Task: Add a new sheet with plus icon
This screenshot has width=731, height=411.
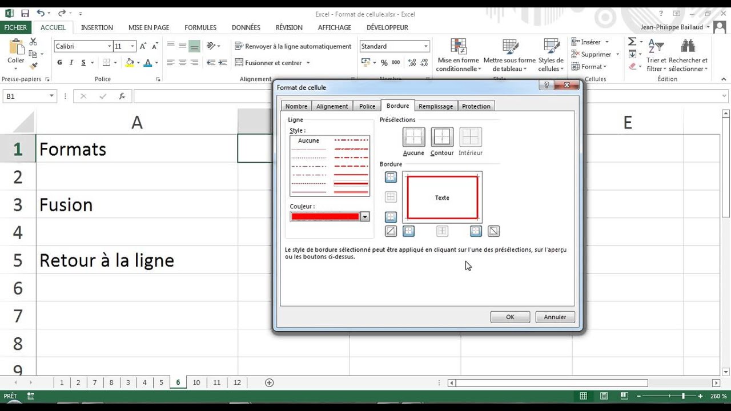Action: pos(270,382)
